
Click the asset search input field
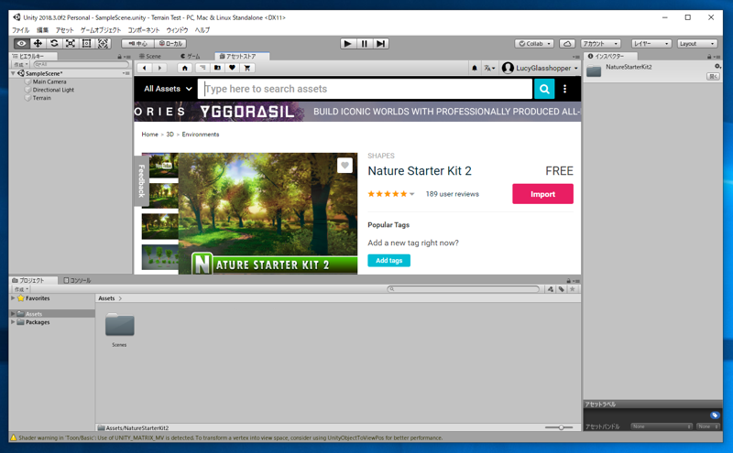click(365, 89)
